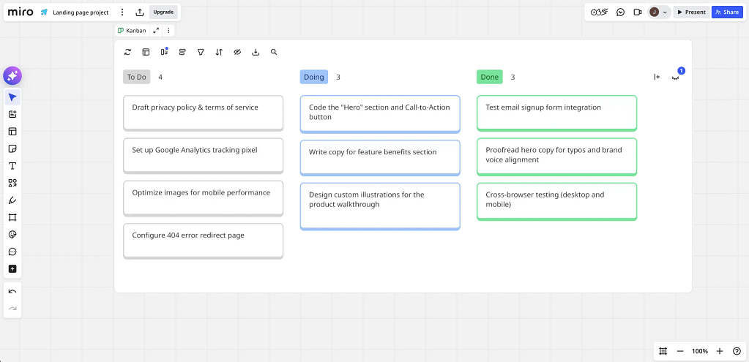749x362 pixels.
Task: Click the Done column header
Action: tap(490, 77)
